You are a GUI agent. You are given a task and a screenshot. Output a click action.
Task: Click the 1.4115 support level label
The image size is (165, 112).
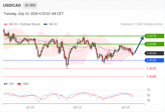pos(152,69)
